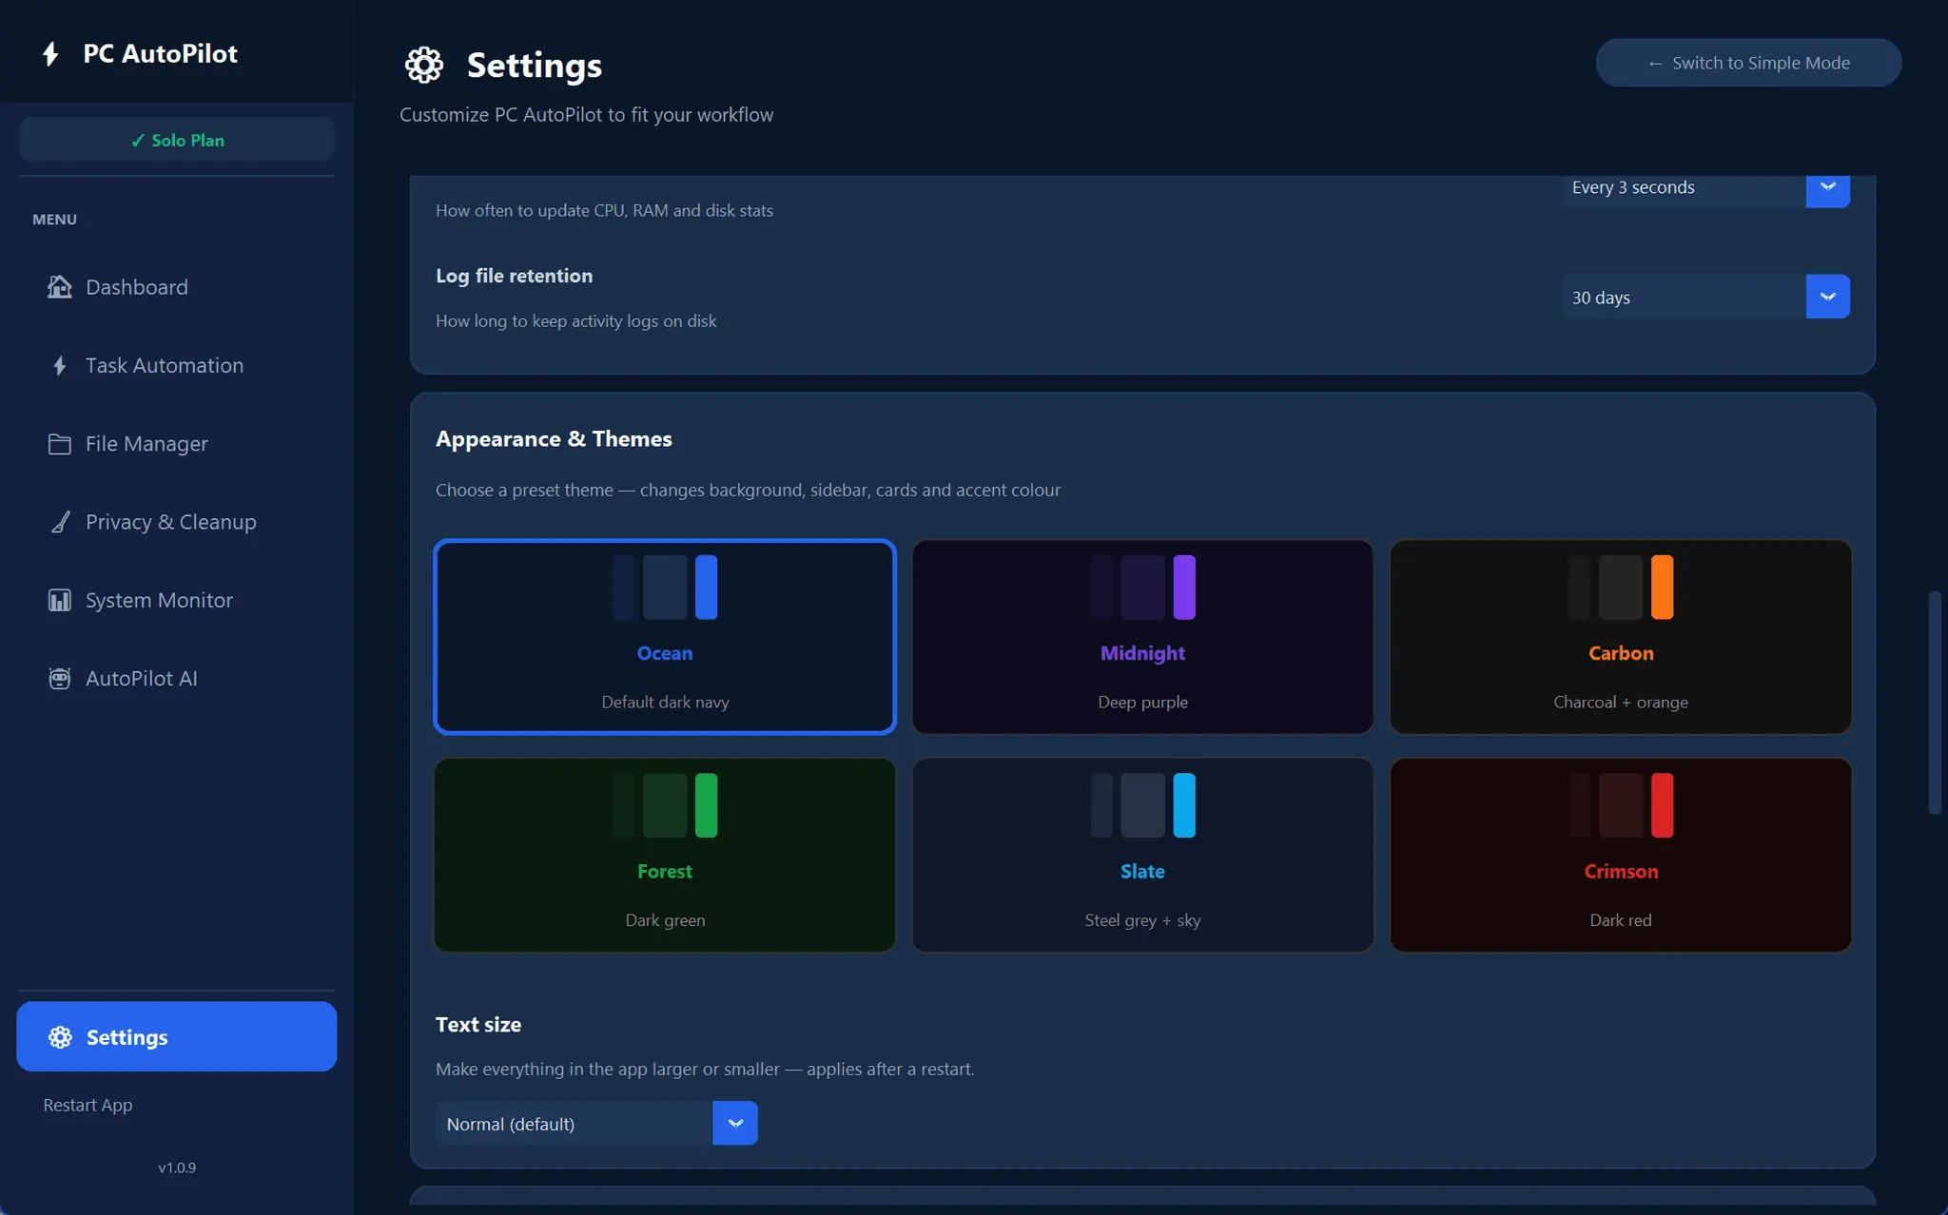Choose the Crimson dark red theme
This screenshot has height=1215, width=1948.
[1621, 855]
